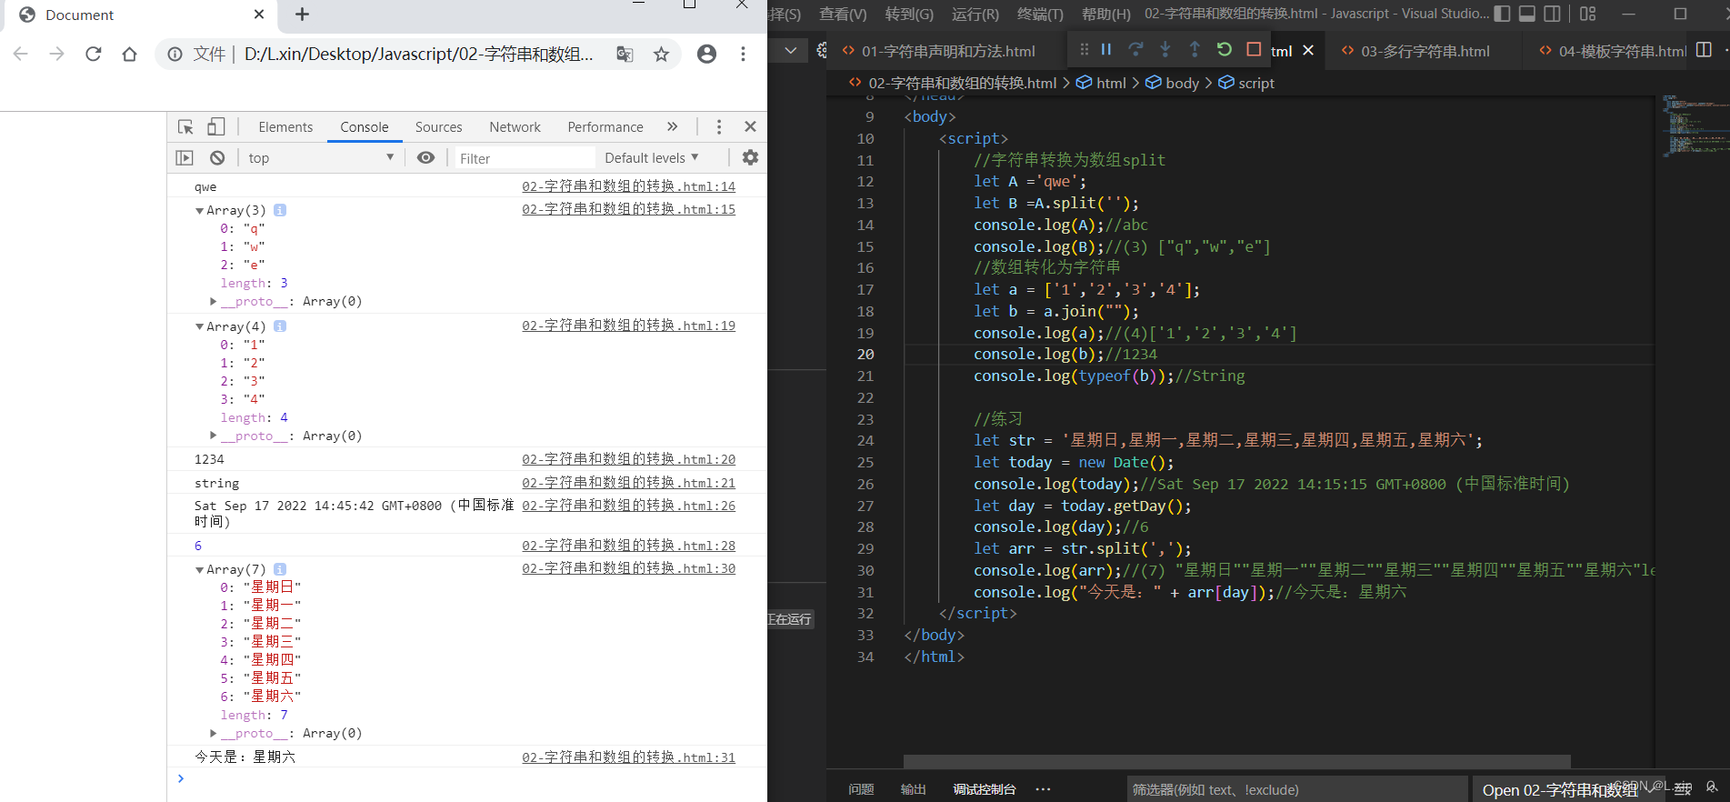Open the 转到(G) menu in VS Code
Viewport: 1730px width, 802px height.
click(x=909, y=14)
